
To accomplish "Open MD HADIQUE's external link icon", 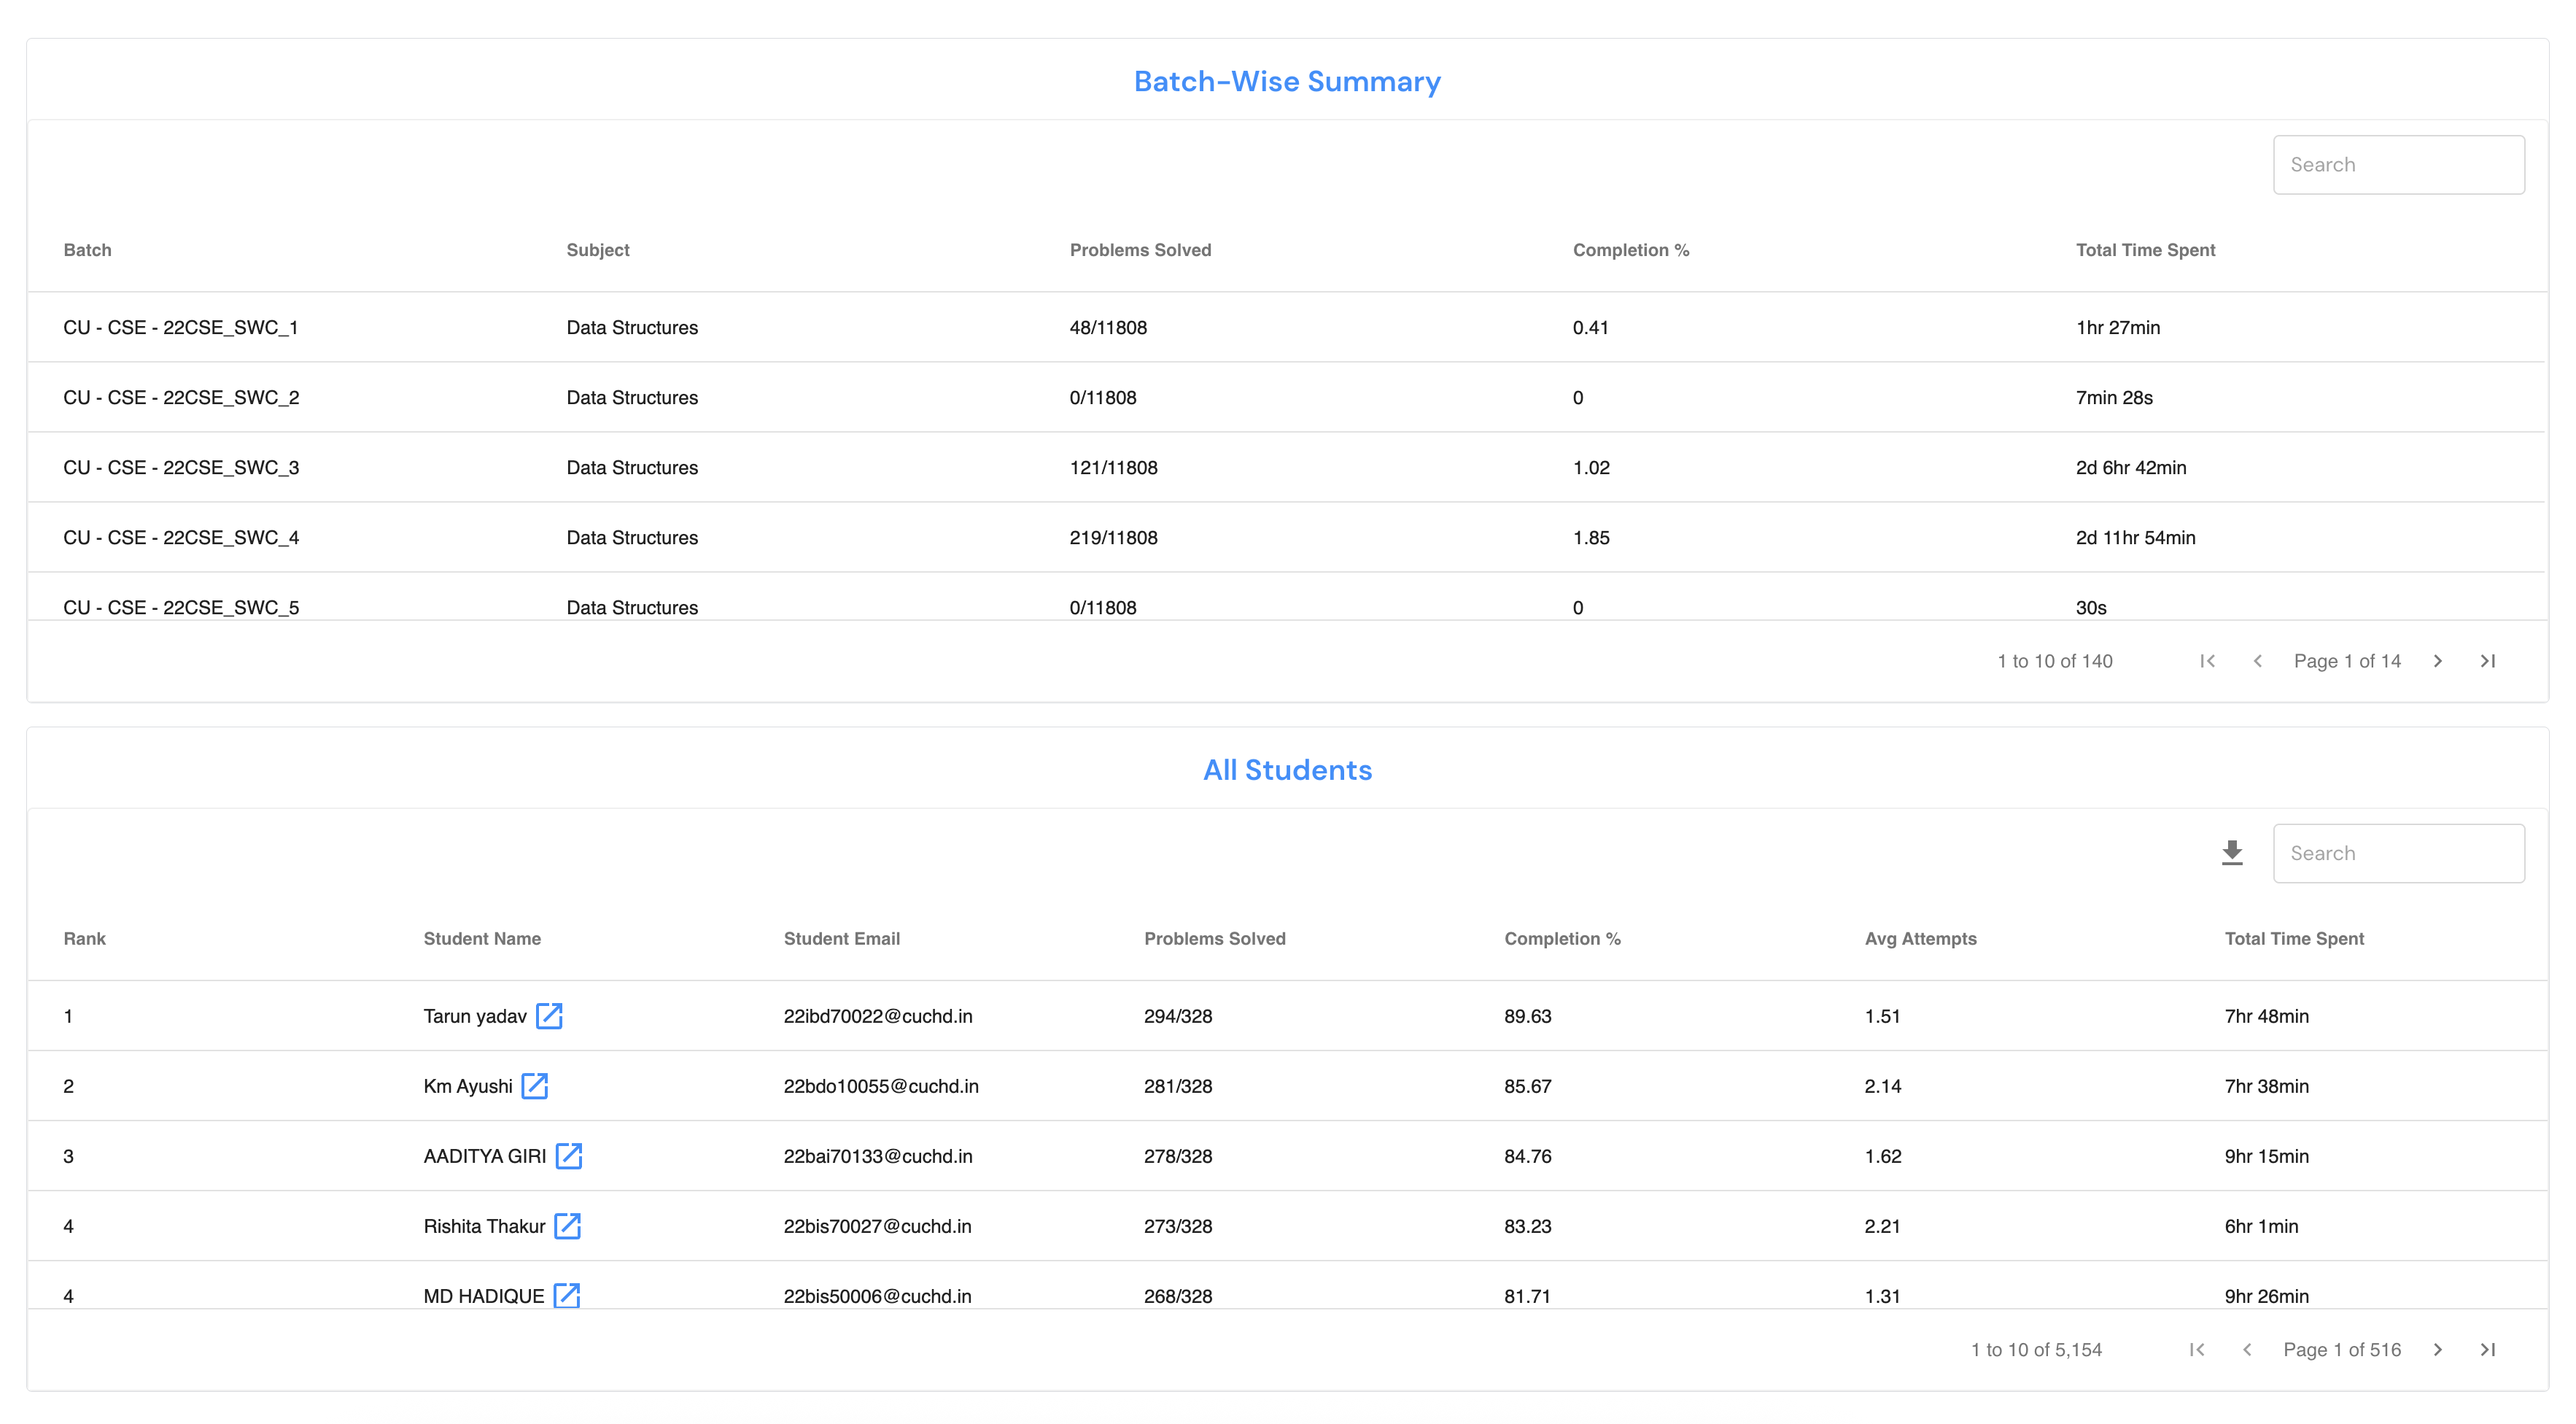I will pyautogui.click(x=567, y=1295).
